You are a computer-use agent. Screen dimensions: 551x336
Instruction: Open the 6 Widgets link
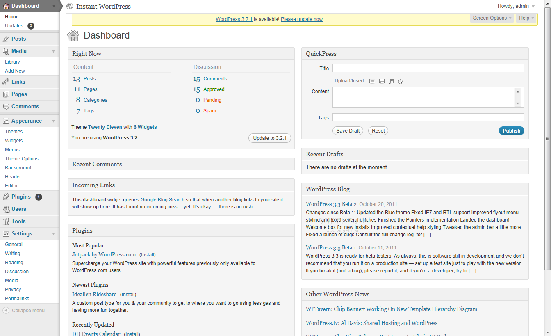click(x=145, y=127)
